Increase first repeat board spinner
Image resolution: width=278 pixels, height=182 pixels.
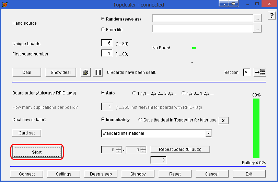(119, 148)
